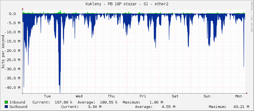Click the 'bits per second' axis title
Viewport: 254px width, 111px height.
pos(3,52)
